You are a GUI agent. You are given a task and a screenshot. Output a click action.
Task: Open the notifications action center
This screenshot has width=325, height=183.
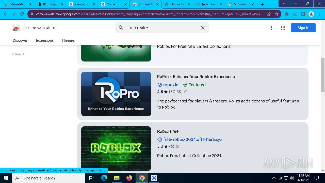317,178
